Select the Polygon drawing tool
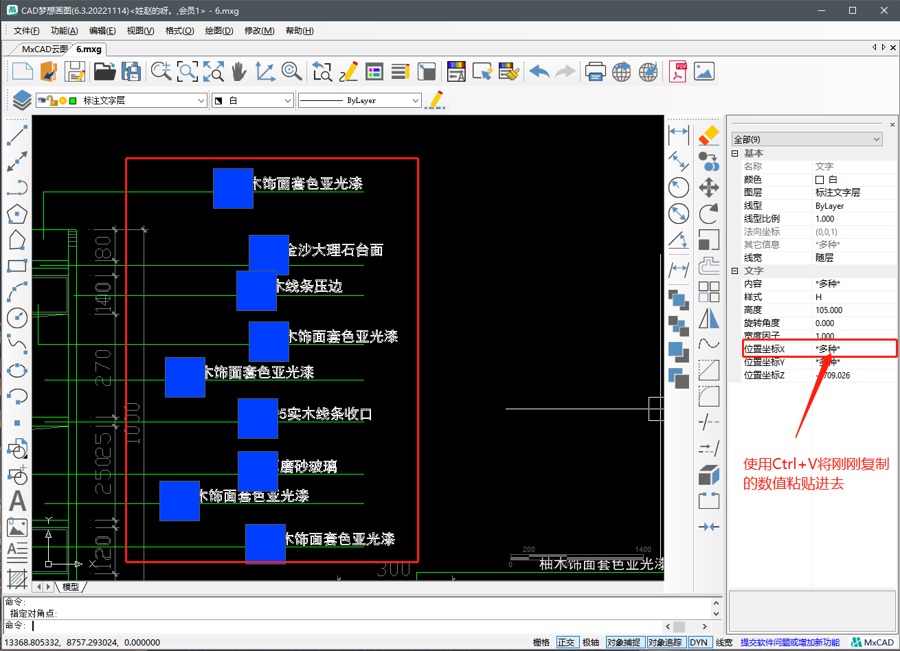The height and width of the screenshot is (651, 900). (17, 214)
